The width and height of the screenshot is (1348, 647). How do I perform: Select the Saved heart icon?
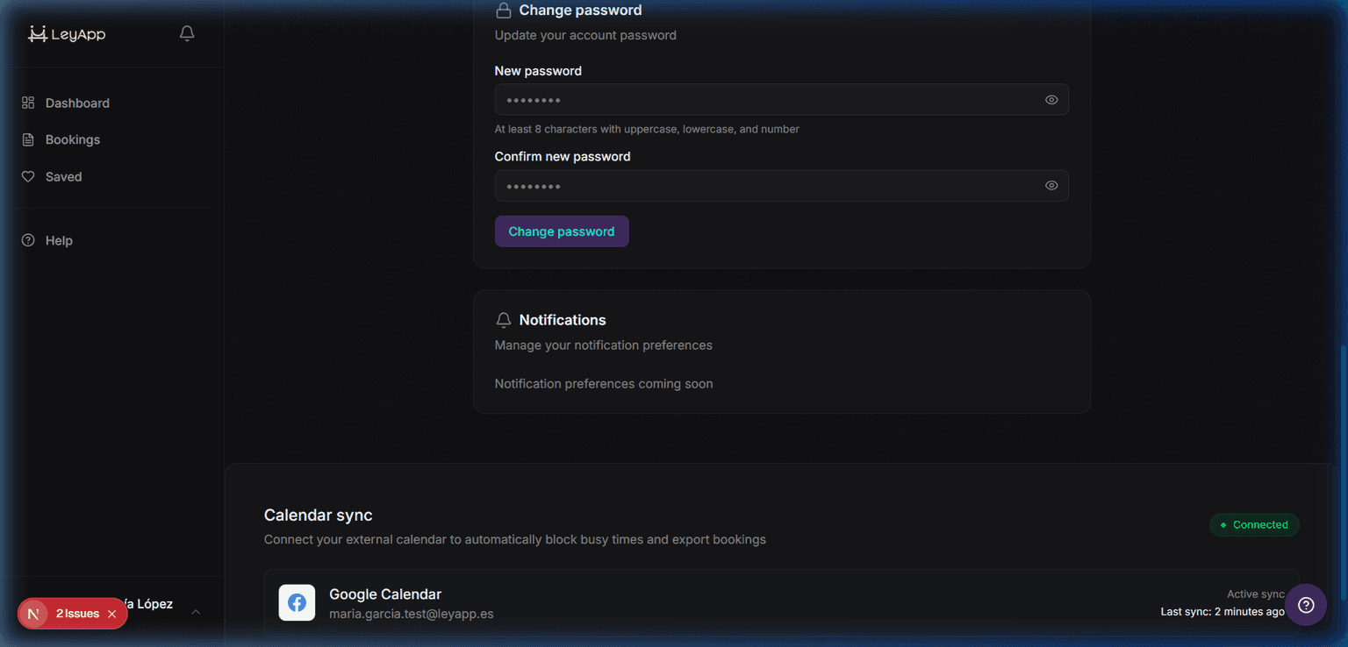click(x=27, y=176)
